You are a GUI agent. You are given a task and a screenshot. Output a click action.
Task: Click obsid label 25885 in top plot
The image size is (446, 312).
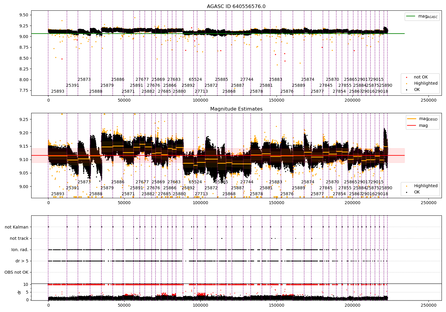222,80
